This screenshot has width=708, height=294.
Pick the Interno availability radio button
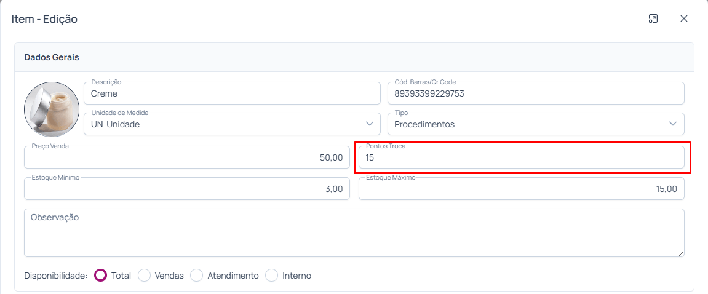pyautogui.click(x=271, y=275)
